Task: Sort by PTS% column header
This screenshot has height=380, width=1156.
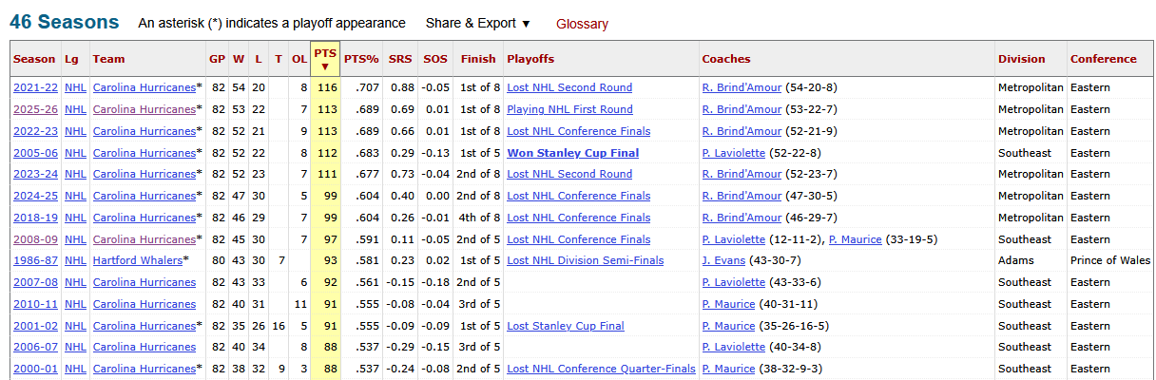Action: coord(361,59)
